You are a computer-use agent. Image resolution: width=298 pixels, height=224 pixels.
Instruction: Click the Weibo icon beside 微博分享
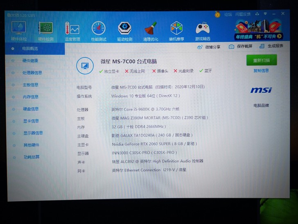point(200,47)
